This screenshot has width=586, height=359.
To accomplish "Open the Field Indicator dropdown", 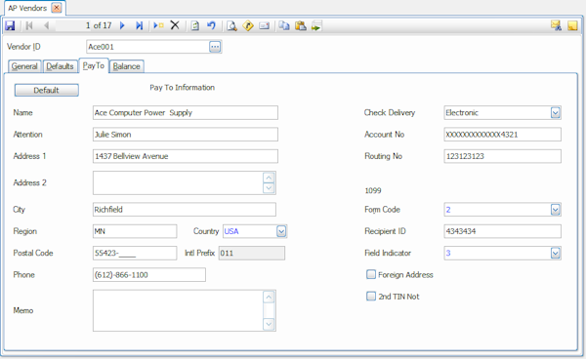I will pyautogui.click(x=556, y=253).
